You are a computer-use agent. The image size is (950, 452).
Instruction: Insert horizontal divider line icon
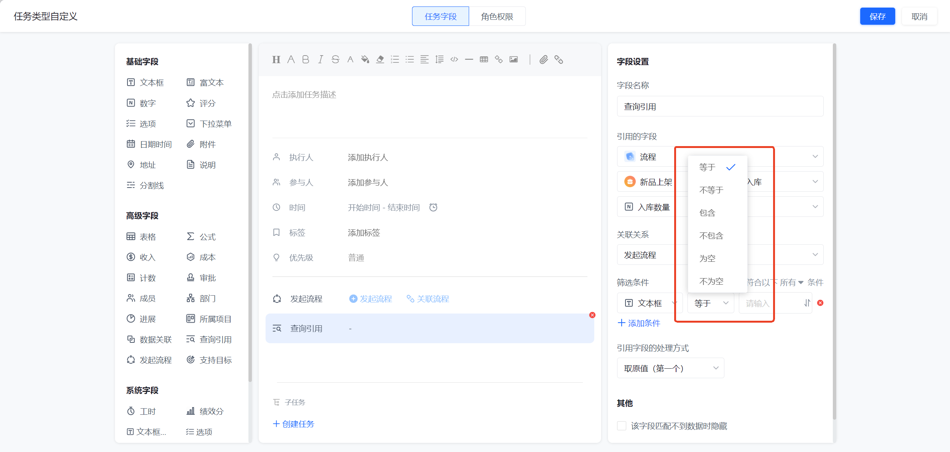point(469,59)
